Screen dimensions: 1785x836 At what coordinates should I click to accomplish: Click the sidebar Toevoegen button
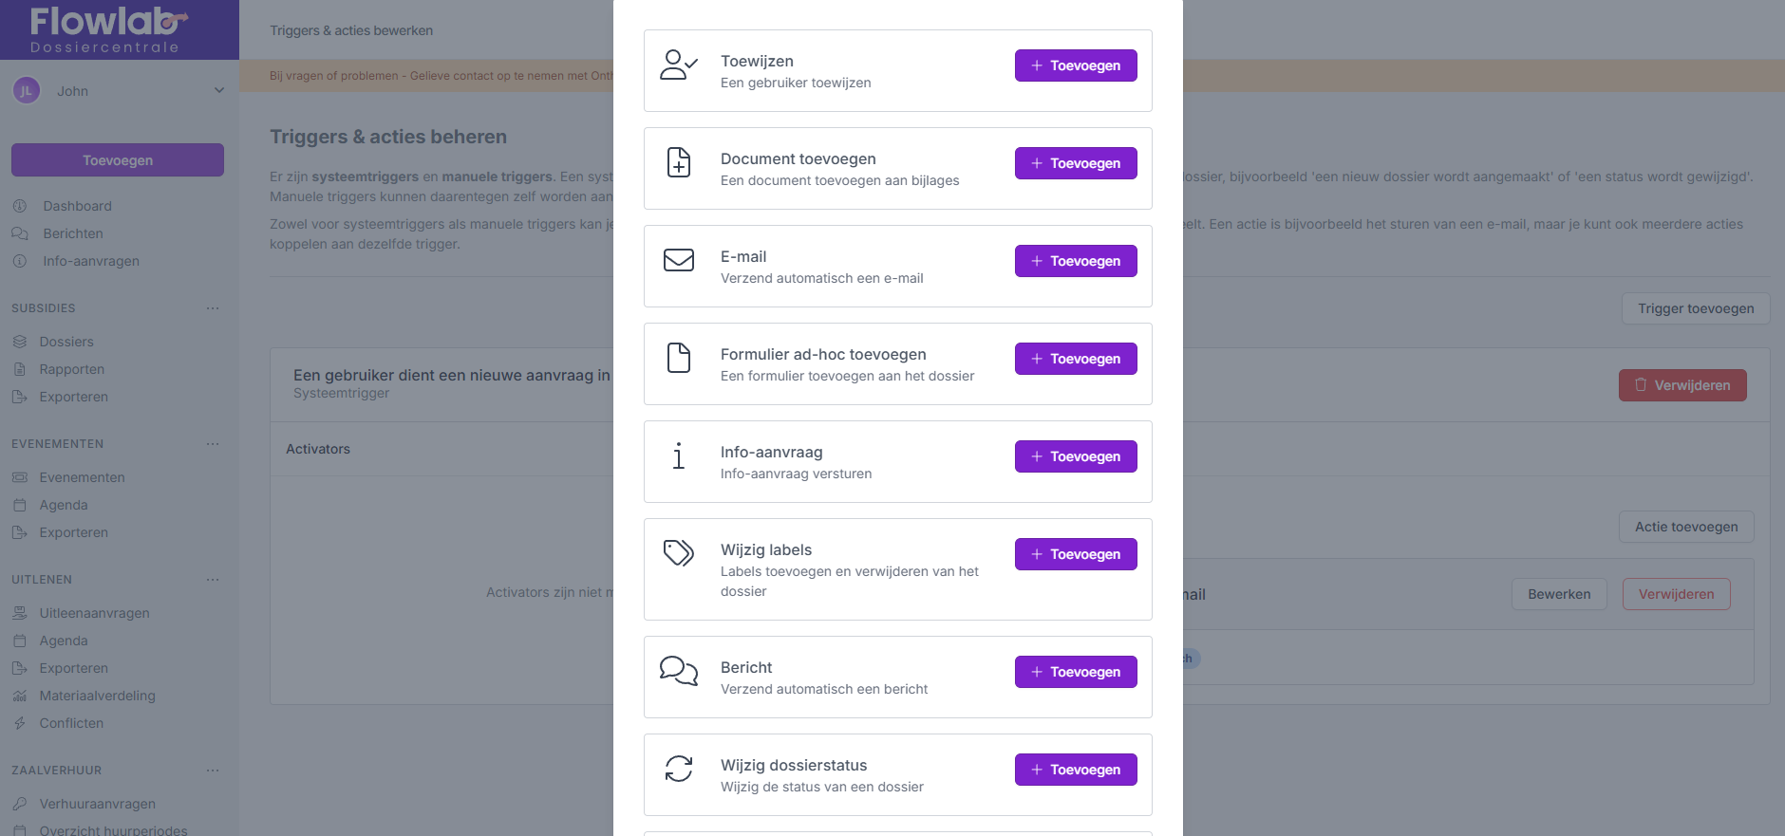tap(118, 160)
